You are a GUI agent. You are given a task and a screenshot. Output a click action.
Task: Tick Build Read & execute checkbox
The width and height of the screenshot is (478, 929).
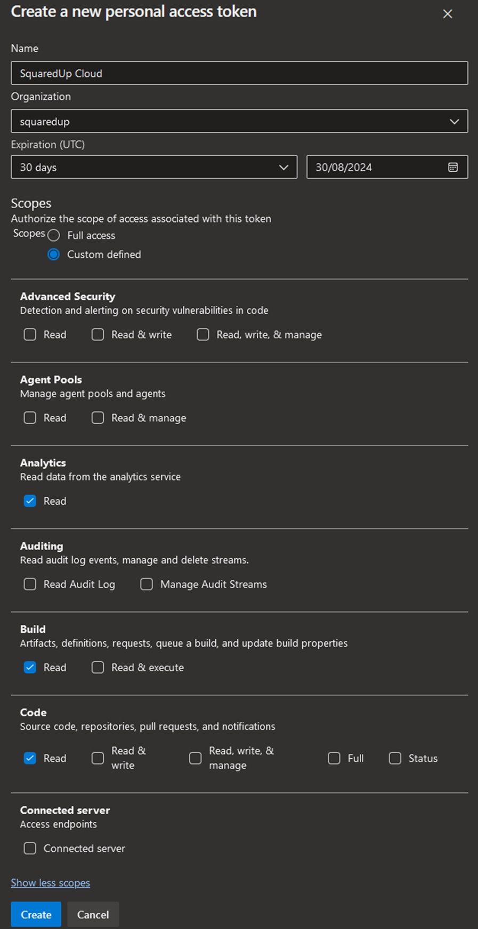[x=98, y=668]
